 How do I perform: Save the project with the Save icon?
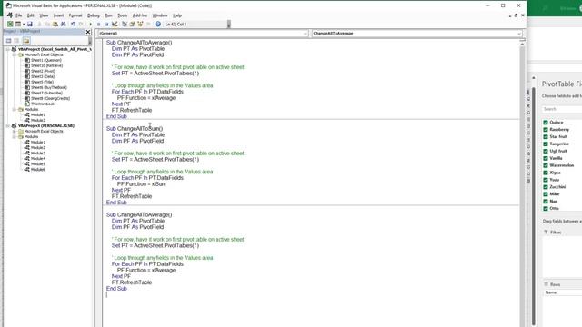point(30,25)
